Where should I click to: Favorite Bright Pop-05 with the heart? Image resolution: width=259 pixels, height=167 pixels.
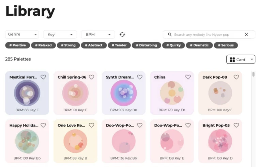(x=236, y=125)
